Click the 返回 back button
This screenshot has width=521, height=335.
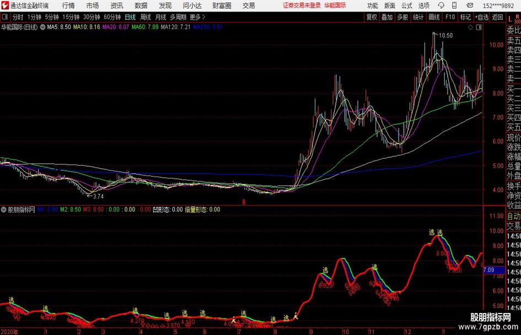pyautogui.click(x=497, y=17)
